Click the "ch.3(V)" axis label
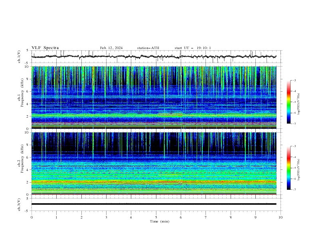The width and height of the screenshot is (316, 244). coord(19,205)
